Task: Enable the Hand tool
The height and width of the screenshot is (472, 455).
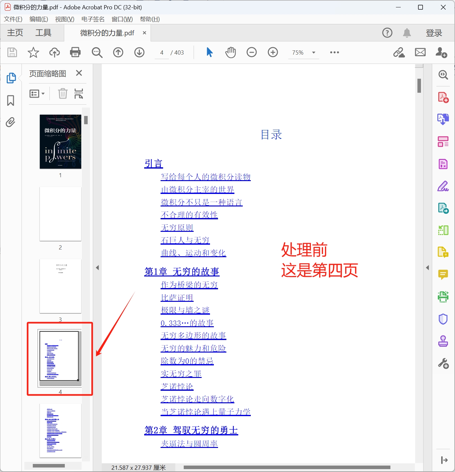Action: coord(230,52)
